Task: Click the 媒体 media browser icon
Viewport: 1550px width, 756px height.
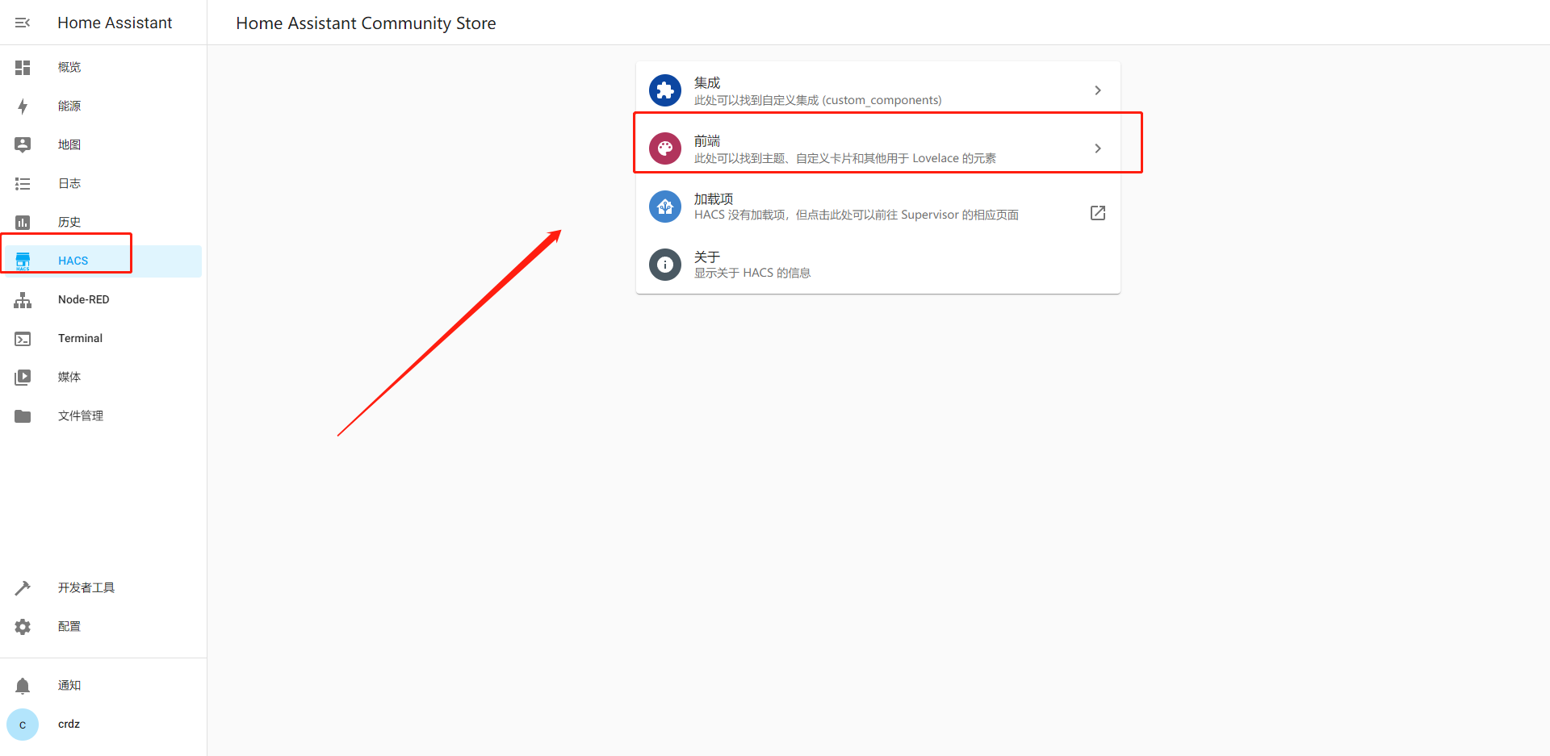Action: point(23,378)
